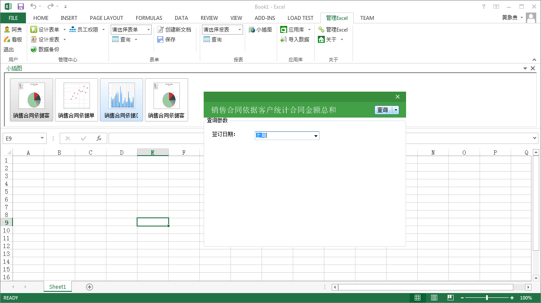Click the zoom slider handle
Image resolution: width=541 pixels, height=303 pixels.
(x=487, y=298)
